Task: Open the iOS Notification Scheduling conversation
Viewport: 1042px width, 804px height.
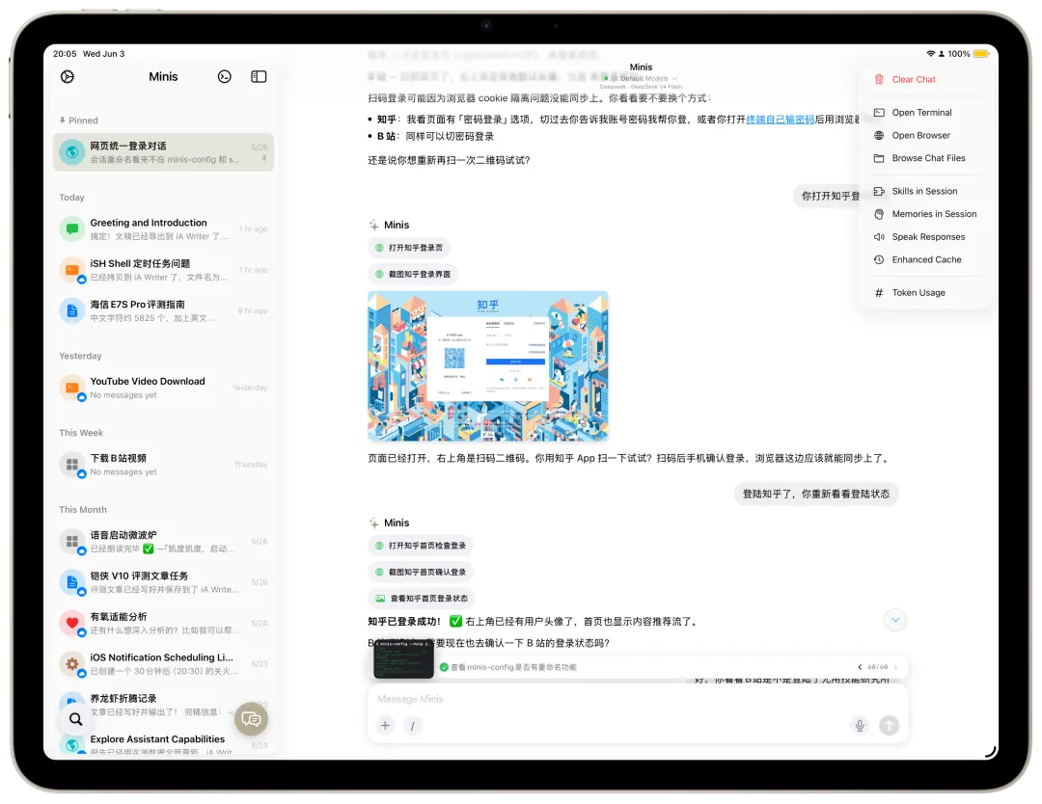Action: point(163,664)
